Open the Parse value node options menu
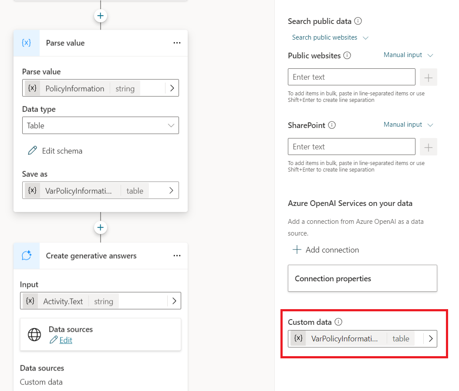Viewport: 459px width, 391px height. (x=177, y=43)
